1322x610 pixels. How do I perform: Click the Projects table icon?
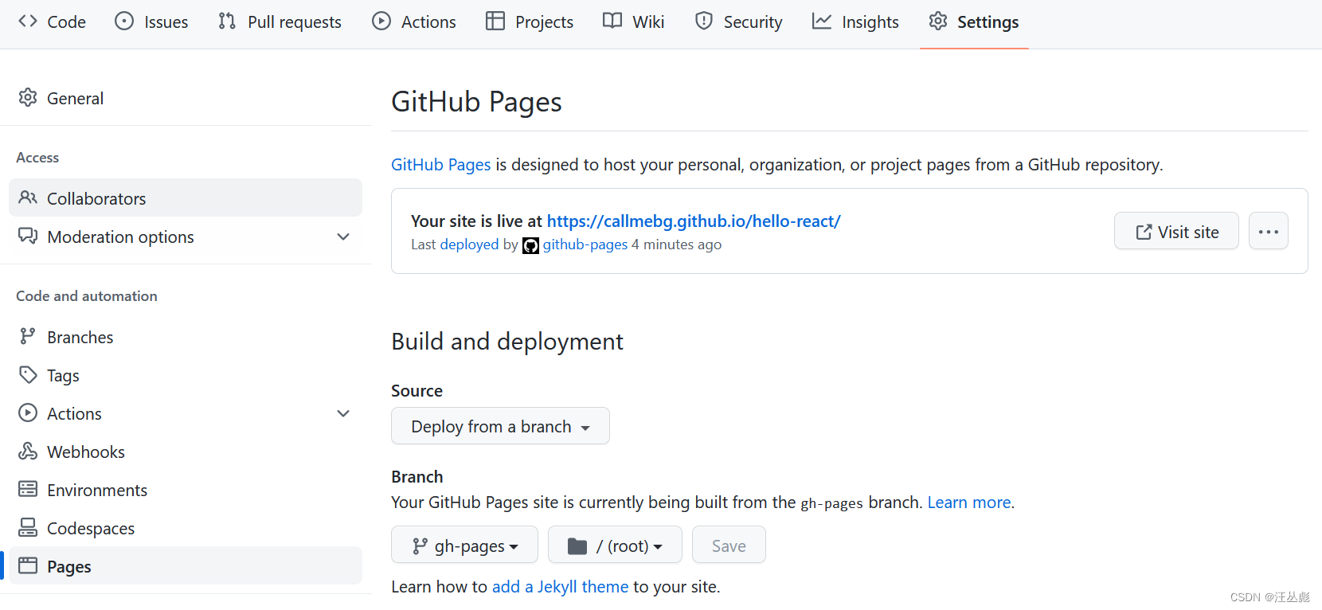495,21
